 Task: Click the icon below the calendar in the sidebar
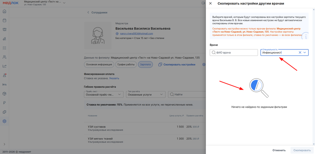pyautogui.click(x=4, y=29)
